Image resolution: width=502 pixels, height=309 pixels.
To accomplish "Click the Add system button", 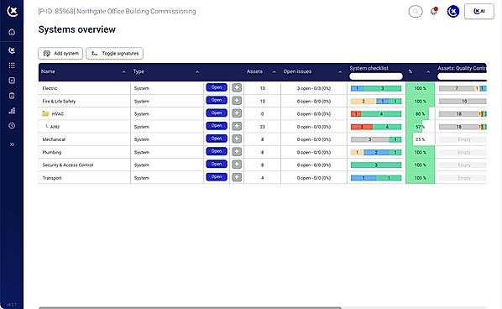I will [60, 54].
